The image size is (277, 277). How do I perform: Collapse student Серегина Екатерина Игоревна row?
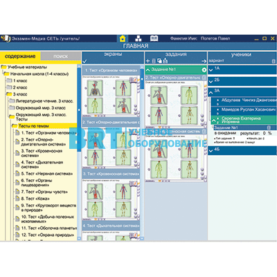pyautogui.click(x=214, y=120)
